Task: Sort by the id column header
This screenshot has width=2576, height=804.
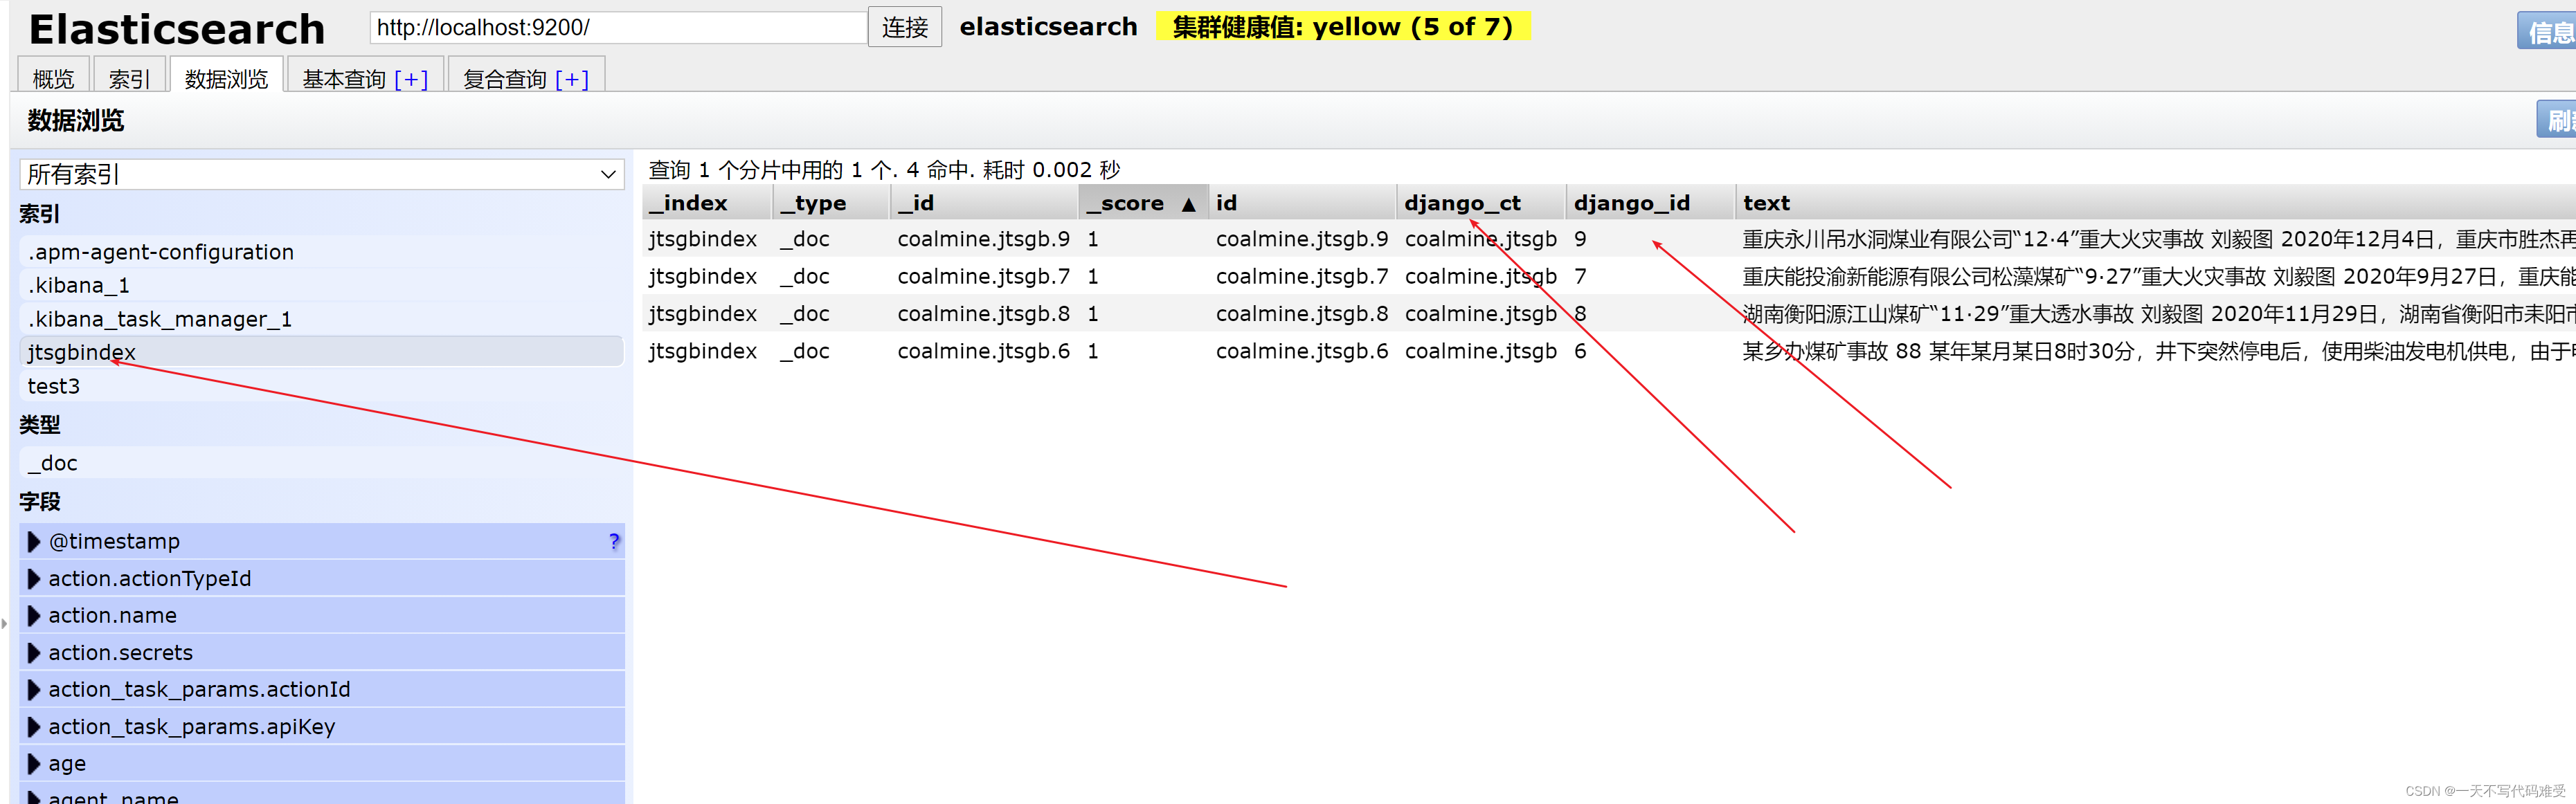Action: point(1302,203)
